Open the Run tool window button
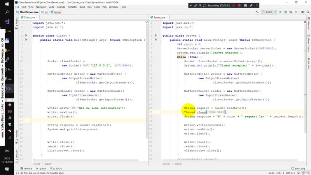 (x=41, y=168)
